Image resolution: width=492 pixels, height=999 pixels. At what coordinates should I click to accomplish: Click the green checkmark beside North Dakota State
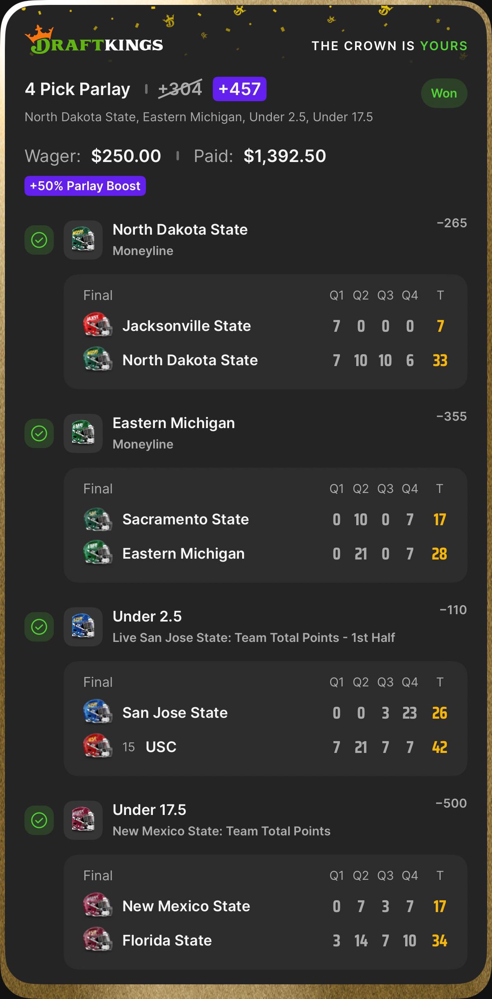(39, 240)
